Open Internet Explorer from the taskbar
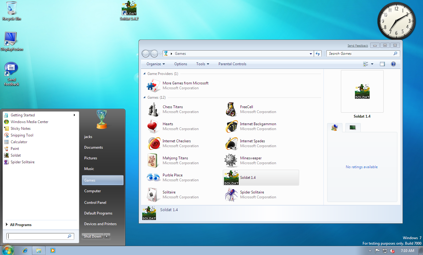The width and height of the screenshot is (423, 255). pyautogui.click(x=25, y=250)
